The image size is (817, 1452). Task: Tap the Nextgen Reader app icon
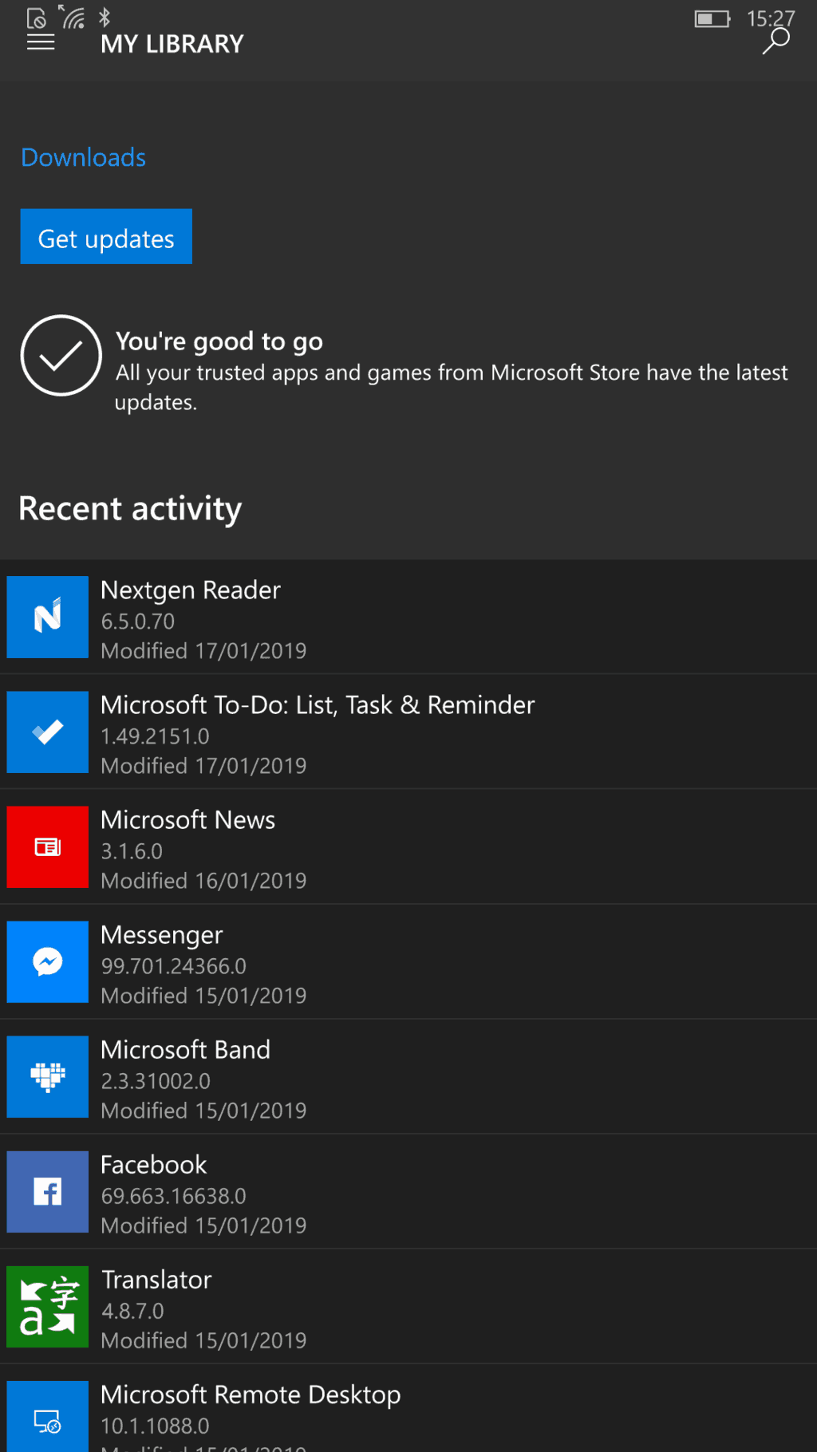[48, 617]
